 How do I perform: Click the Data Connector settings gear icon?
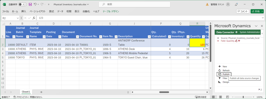pos(236,32)
